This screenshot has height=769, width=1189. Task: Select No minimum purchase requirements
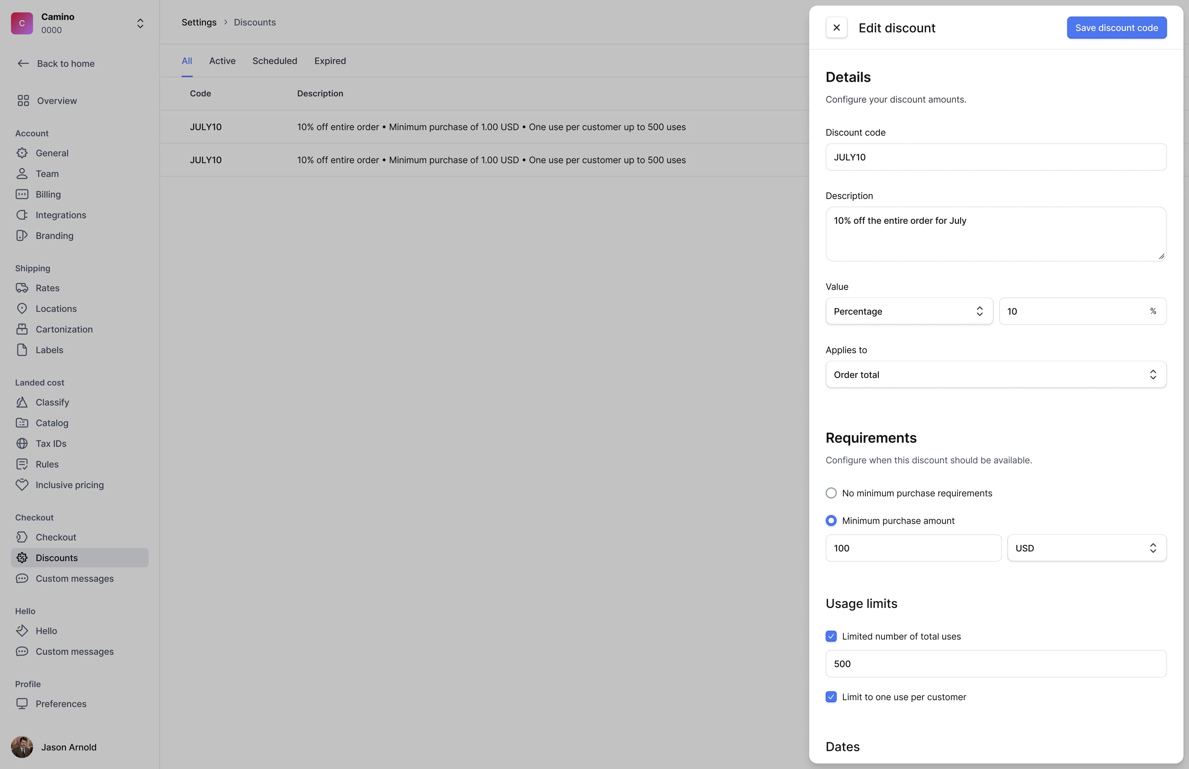click(x=831, y=493)
